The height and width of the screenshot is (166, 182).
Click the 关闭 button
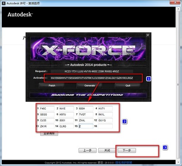tap(107, 151)
